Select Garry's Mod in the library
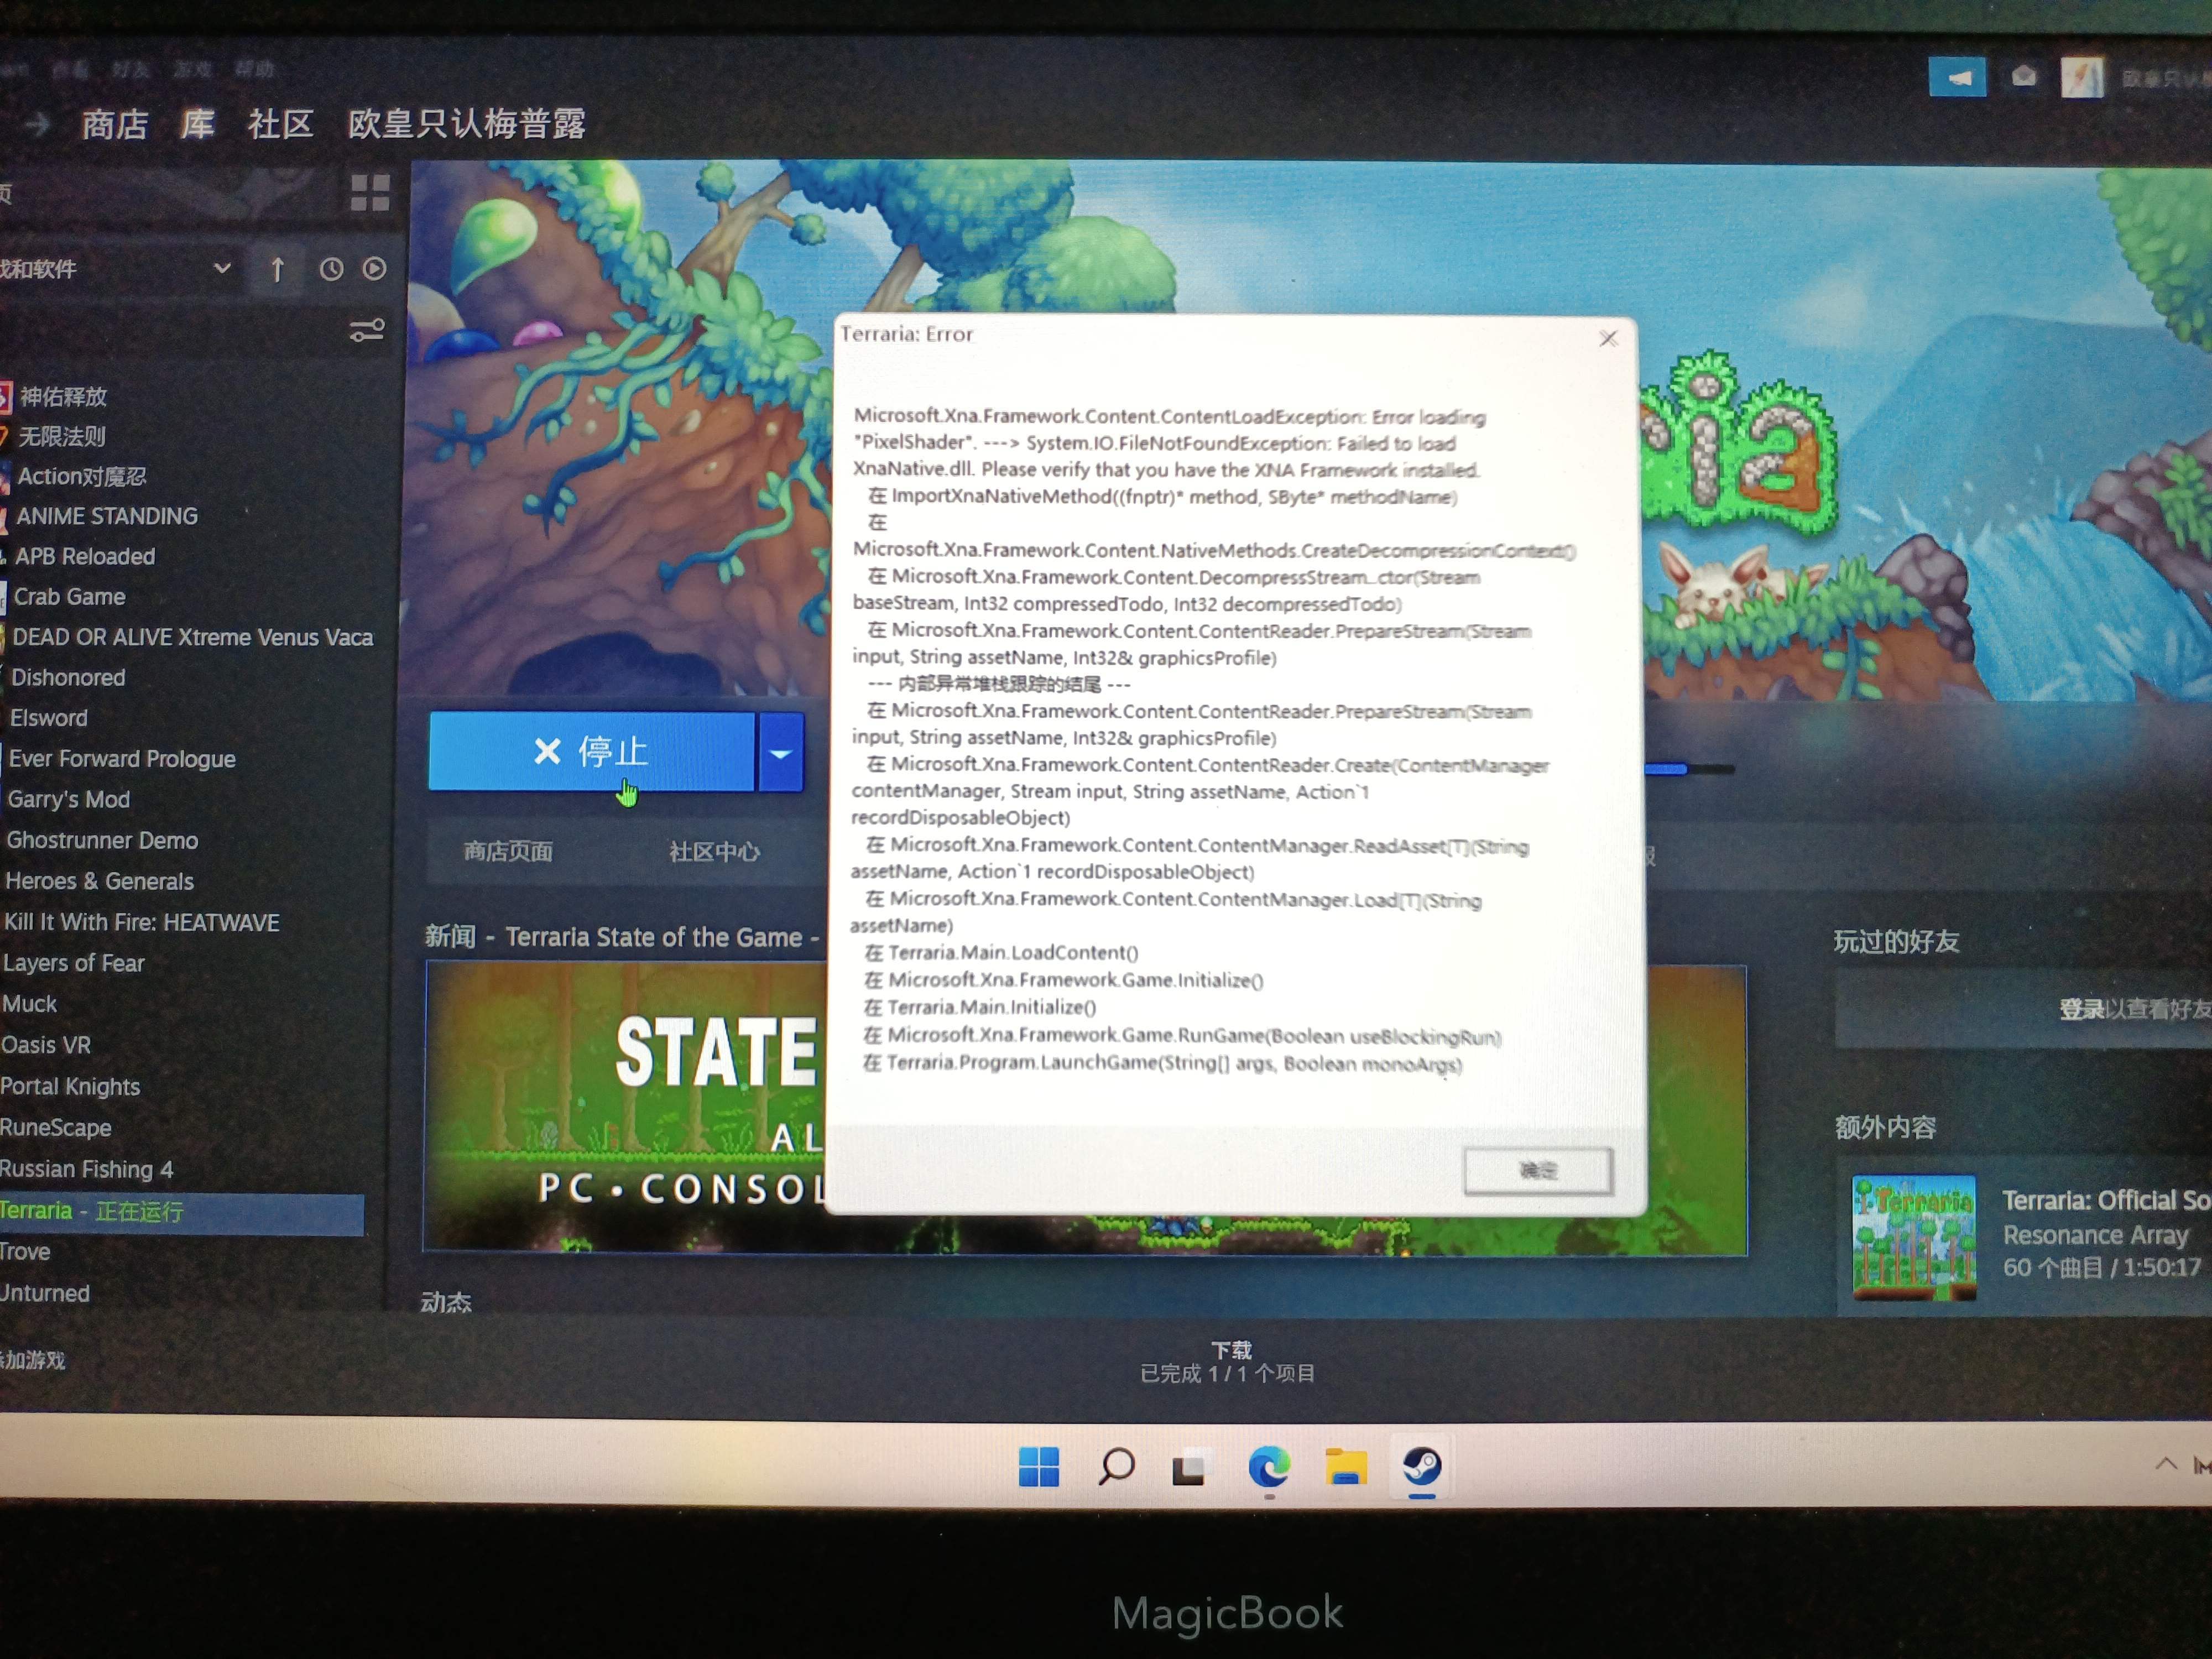The height and width of the screenshot is (1659, 2212). coord(68,800)
